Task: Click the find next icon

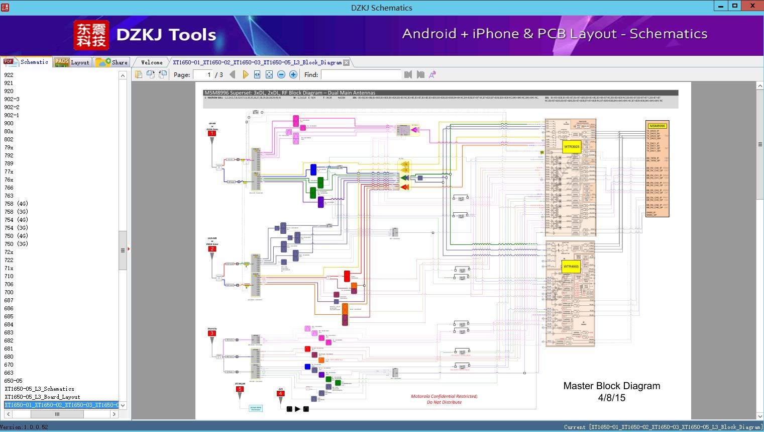Action: click(x=420, y=74)
